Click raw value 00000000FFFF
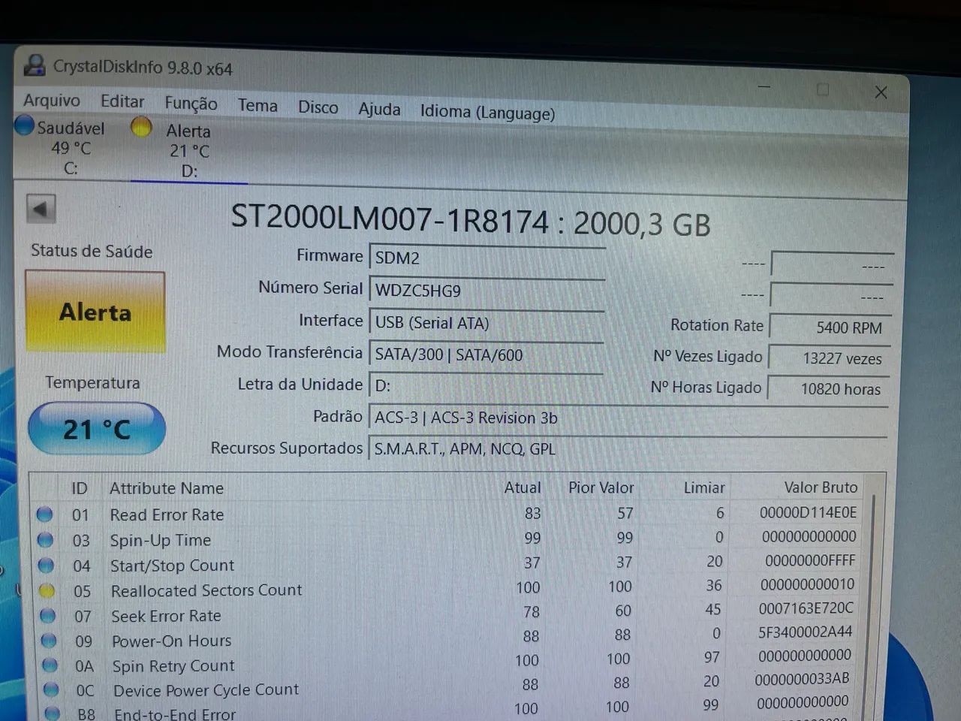Image resolution: width=961 pixels, height=721 pixels. click(810, 560)
